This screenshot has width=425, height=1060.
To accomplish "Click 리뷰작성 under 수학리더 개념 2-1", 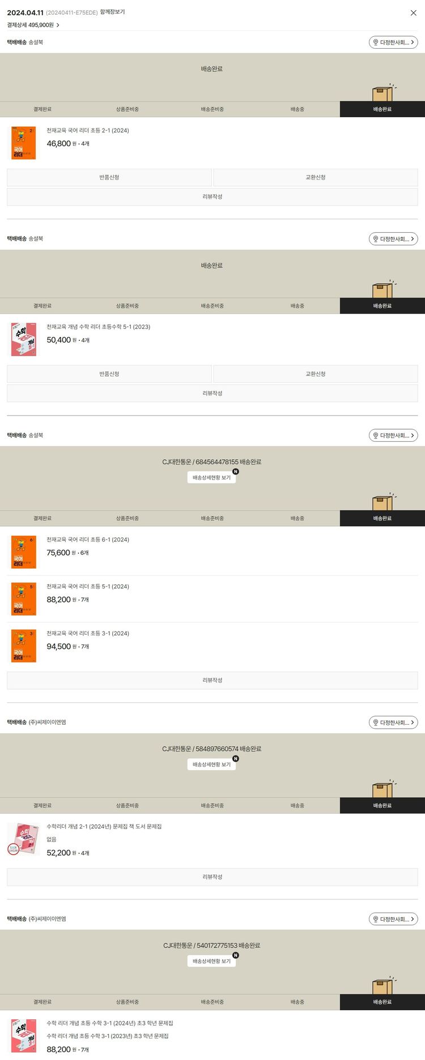I will (212, 877).
